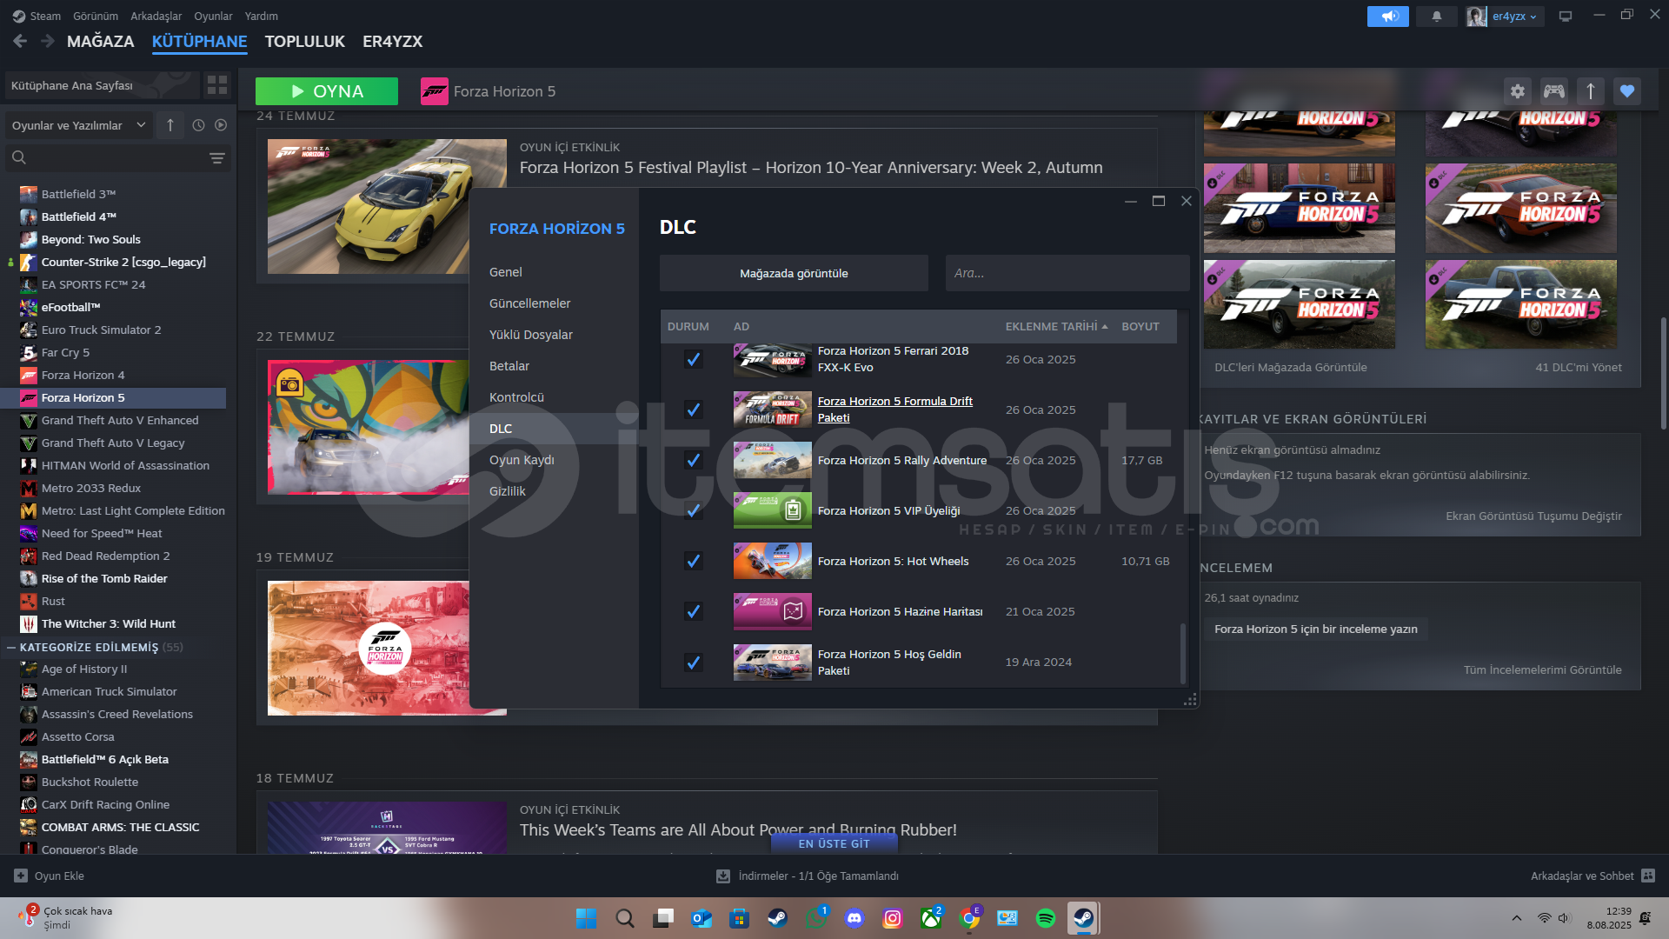Viewport: 1669px width, 939px height.
Task: Add Forza Horizon 5 to favorites heart
Action: point(1626,91)
